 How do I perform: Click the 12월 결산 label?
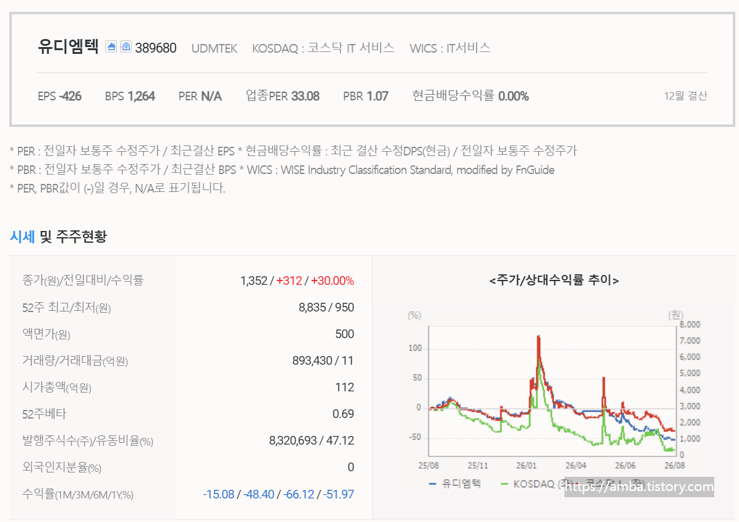click(x=685, y=96)
